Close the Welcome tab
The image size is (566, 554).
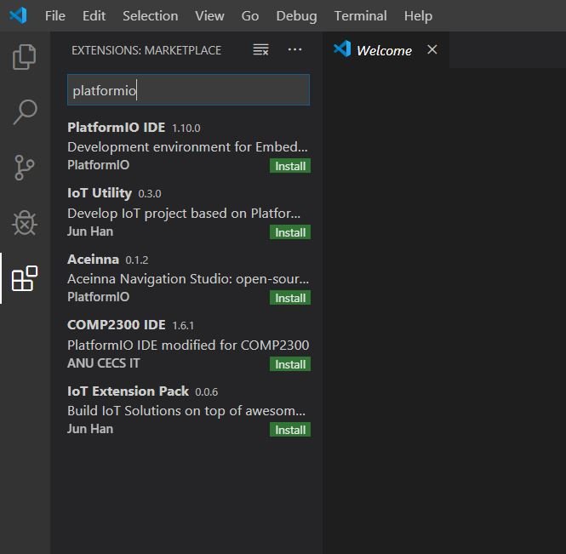[x=432, y=49]
